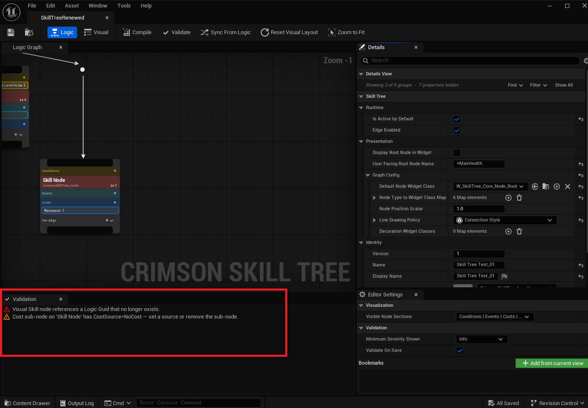Click the Zoom to Fit icon

coord(331,32)
